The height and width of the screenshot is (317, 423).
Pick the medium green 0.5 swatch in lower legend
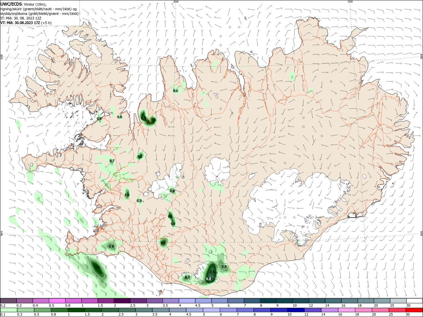(42, 310)
